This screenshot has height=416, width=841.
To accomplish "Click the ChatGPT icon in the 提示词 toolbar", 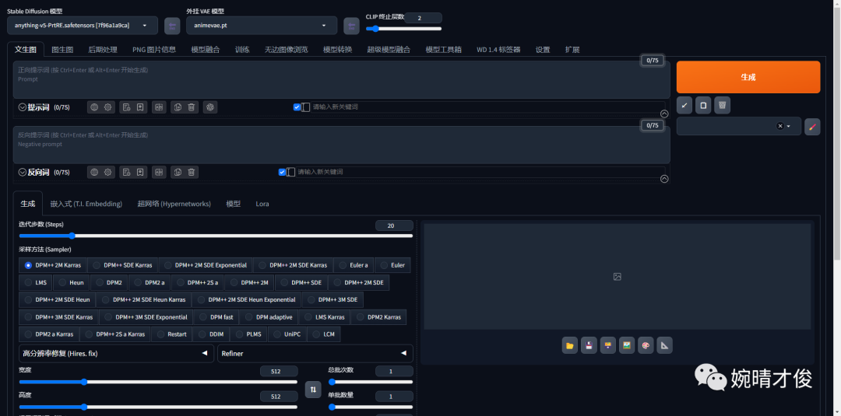I will [x=210, y=107].
